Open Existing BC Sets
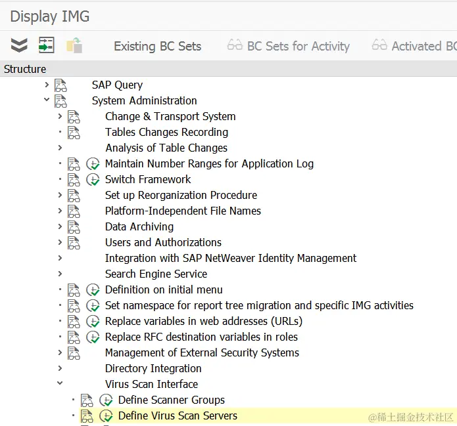 (157, 46)
